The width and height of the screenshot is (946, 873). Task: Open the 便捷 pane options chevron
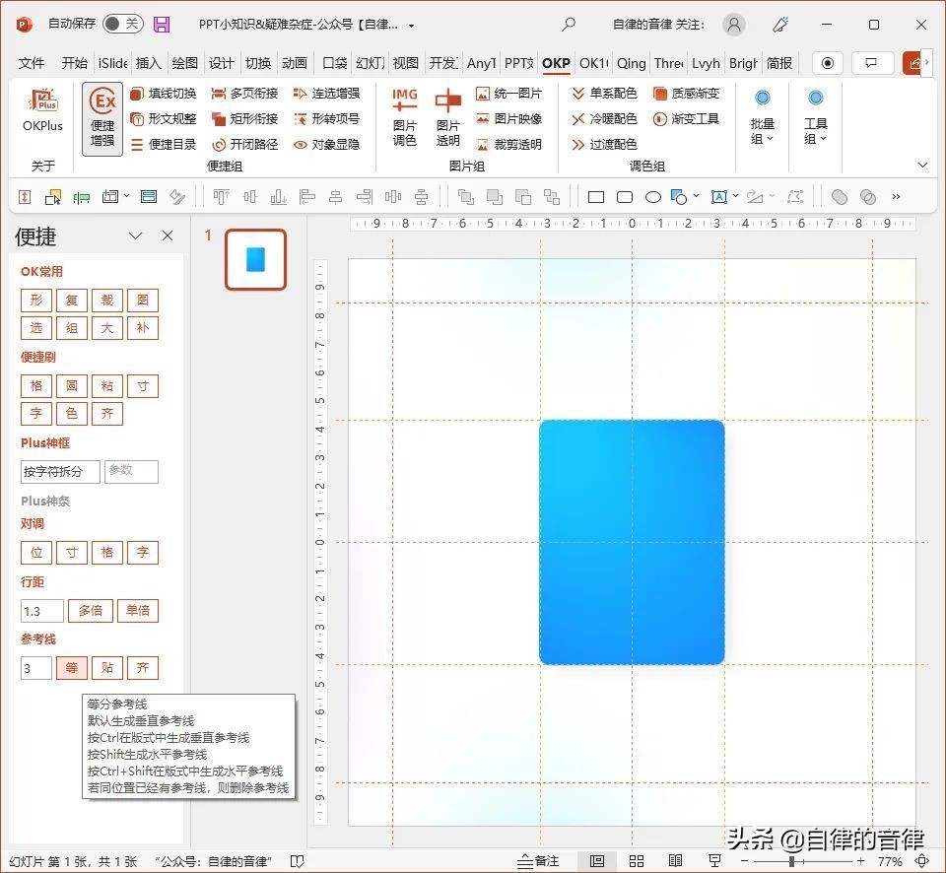pyautogui.click(x=136, y=236)
